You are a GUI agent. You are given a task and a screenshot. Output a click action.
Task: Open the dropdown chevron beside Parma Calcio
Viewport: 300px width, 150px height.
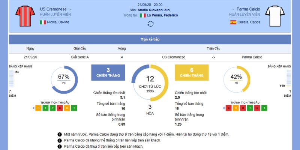232,9
